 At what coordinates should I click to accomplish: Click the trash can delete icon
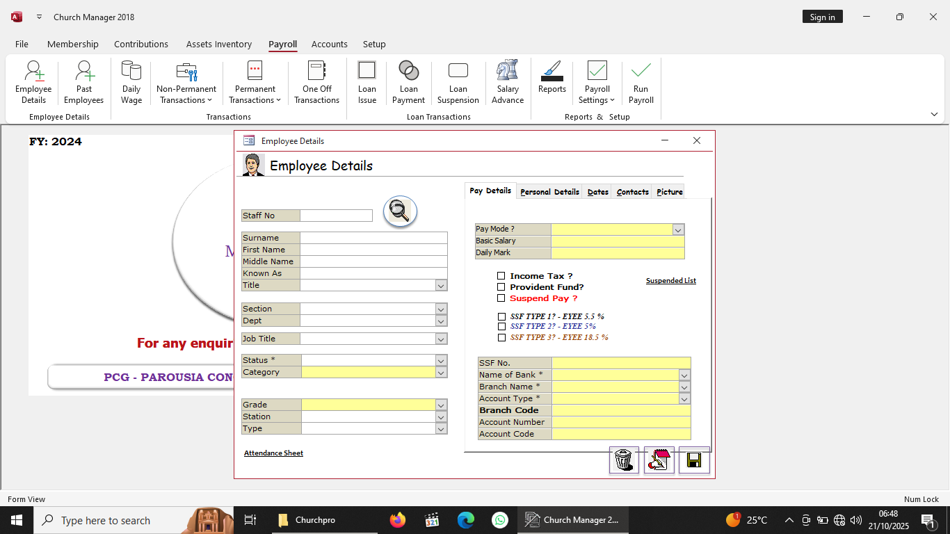(x=624, y=460)
